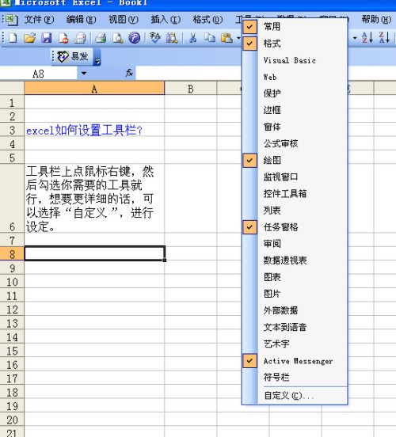Select 监视窗口 toolbar entry

295,177
